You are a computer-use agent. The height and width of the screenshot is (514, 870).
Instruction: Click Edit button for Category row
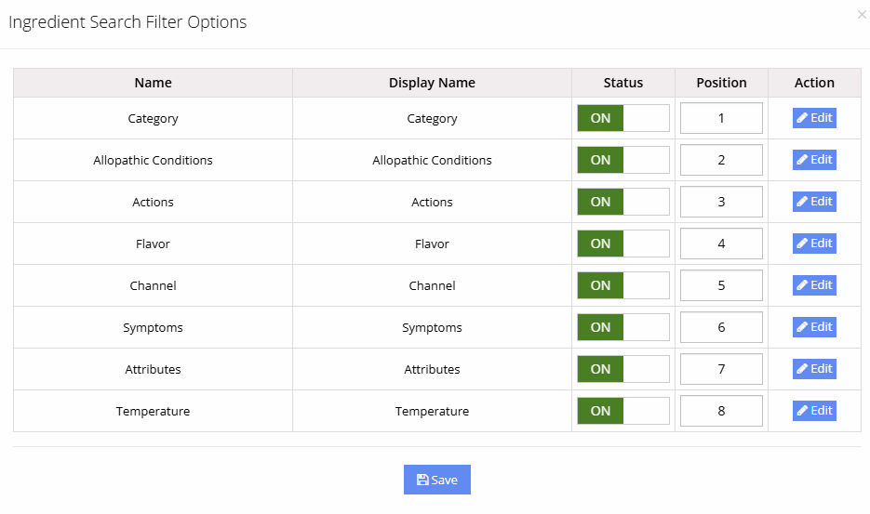(x=814, y=118)
